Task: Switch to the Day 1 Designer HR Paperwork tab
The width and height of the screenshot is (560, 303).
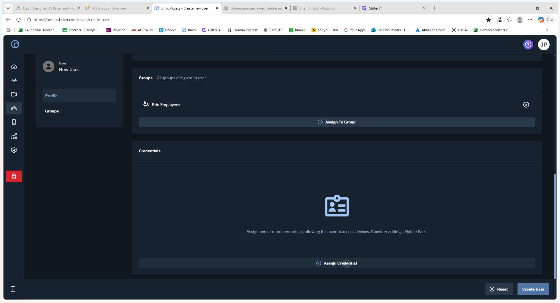Action: 48,8
